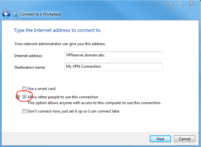
Task: Click the back arrow button
Action: [6, 14]
